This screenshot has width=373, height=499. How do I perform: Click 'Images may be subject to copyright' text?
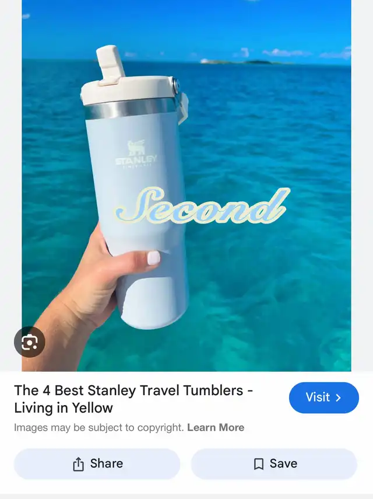[99, 427]
